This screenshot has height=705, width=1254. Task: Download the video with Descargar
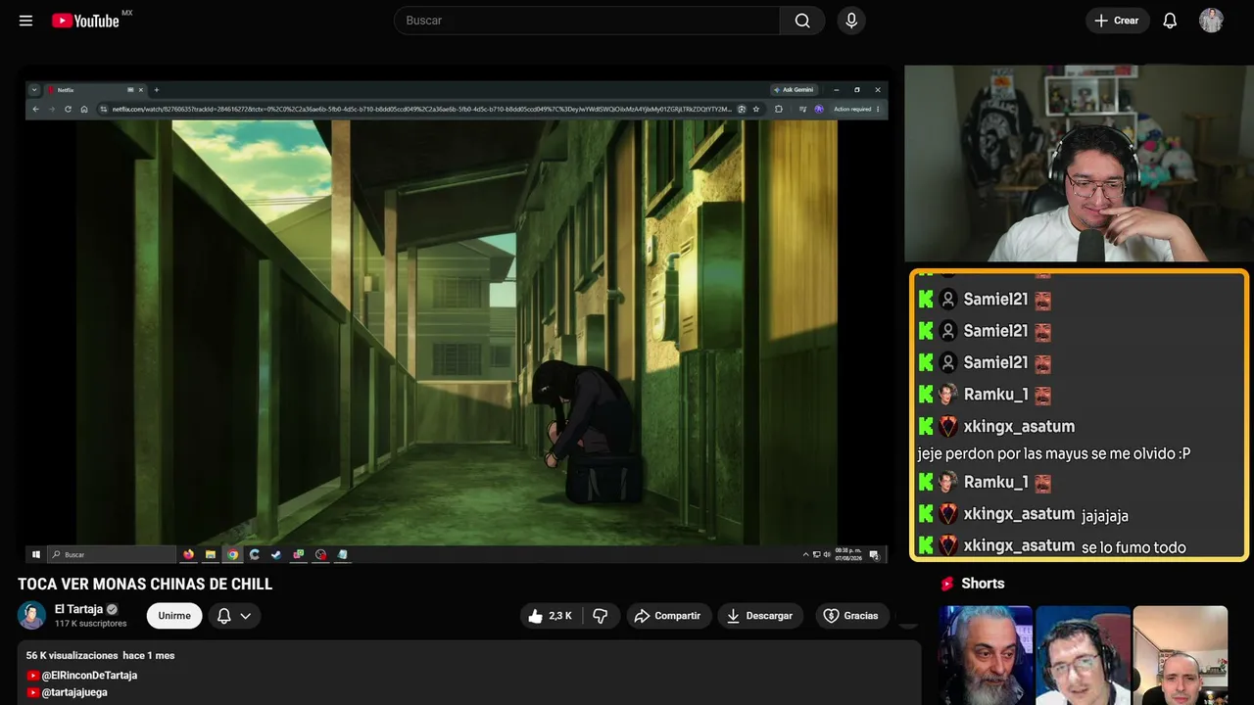(760, 616)
